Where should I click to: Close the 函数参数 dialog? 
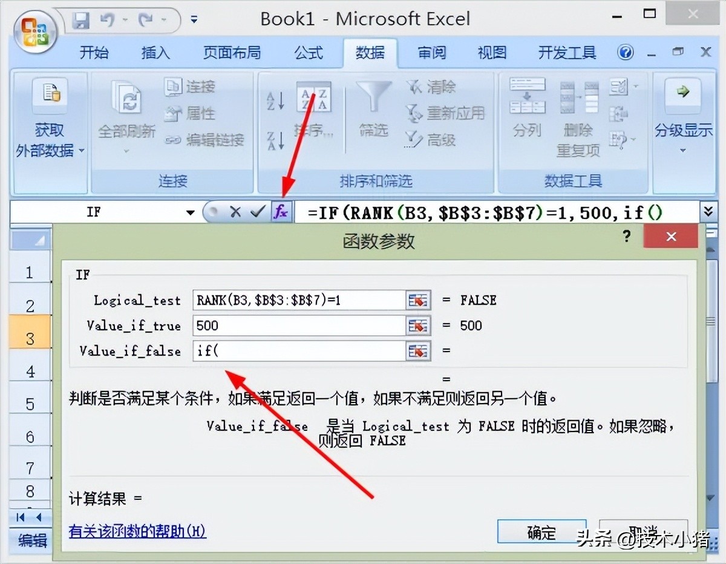coord(671,237)
